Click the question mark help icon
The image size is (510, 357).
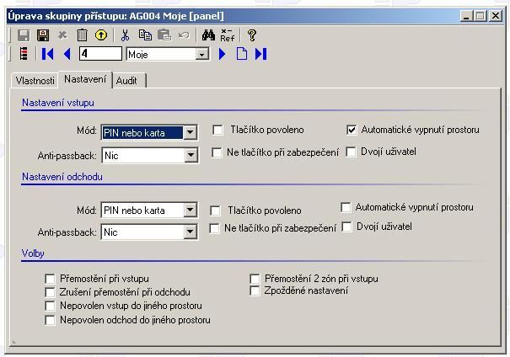251,35
